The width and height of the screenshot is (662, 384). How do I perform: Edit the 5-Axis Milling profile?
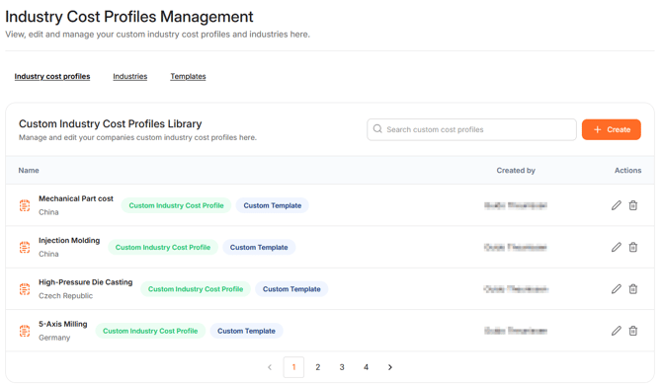616,331
